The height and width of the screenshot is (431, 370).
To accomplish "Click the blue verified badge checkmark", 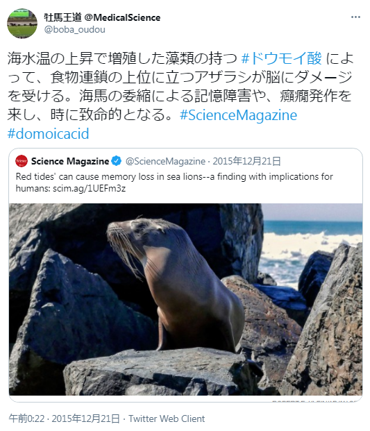I will (117, 161).
